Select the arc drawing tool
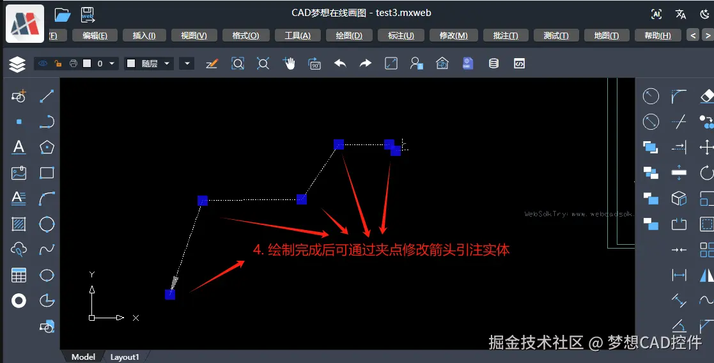Viewport: 714px width, 363px height. [x=47, y=199]
